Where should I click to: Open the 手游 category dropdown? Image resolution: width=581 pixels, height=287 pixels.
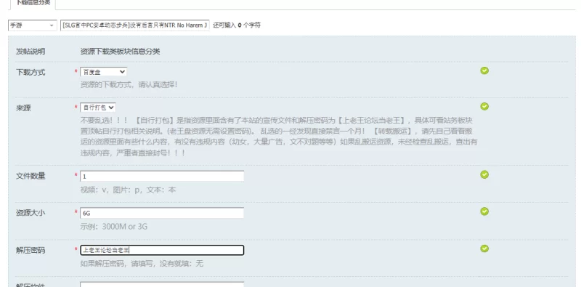click(32, 25)
